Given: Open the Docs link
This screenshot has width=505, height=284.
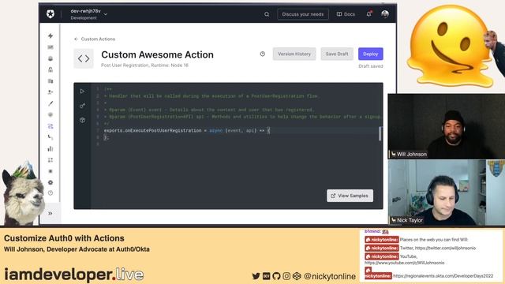Looking at the screenshot, I should pyautogui.click(x=346, y=14).
